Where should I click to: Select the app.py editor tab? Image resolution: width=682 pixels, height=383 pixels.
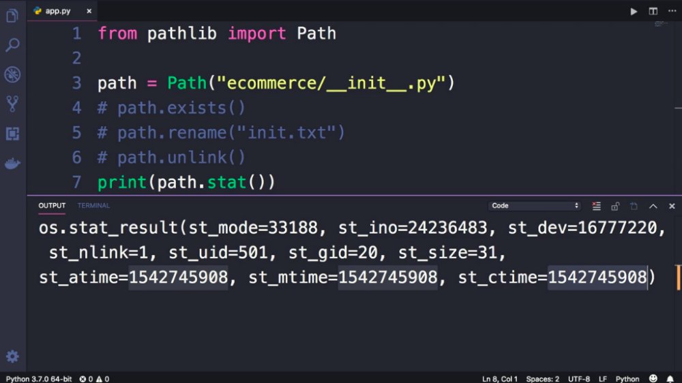coord(62,11)
